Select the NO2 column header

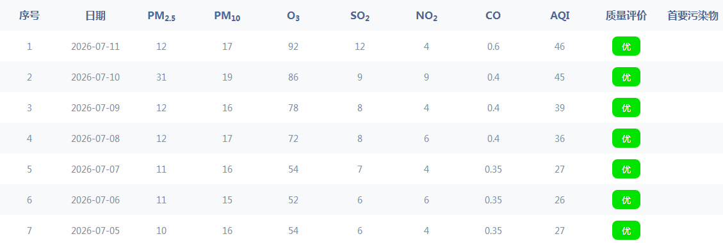426,16
